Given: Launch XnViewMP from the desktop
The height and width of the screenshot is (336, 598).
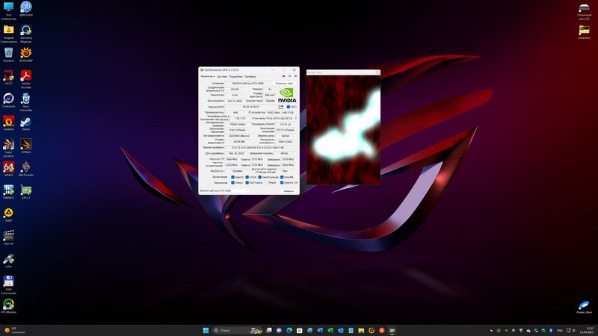Looking at the screenshot, I should click(26, 55).
